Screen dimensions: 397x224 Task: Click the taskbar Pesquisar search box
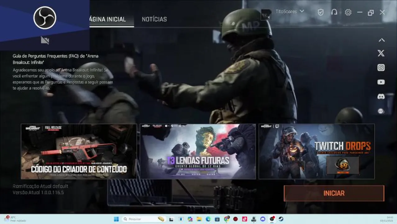click(x=144, y=219)
